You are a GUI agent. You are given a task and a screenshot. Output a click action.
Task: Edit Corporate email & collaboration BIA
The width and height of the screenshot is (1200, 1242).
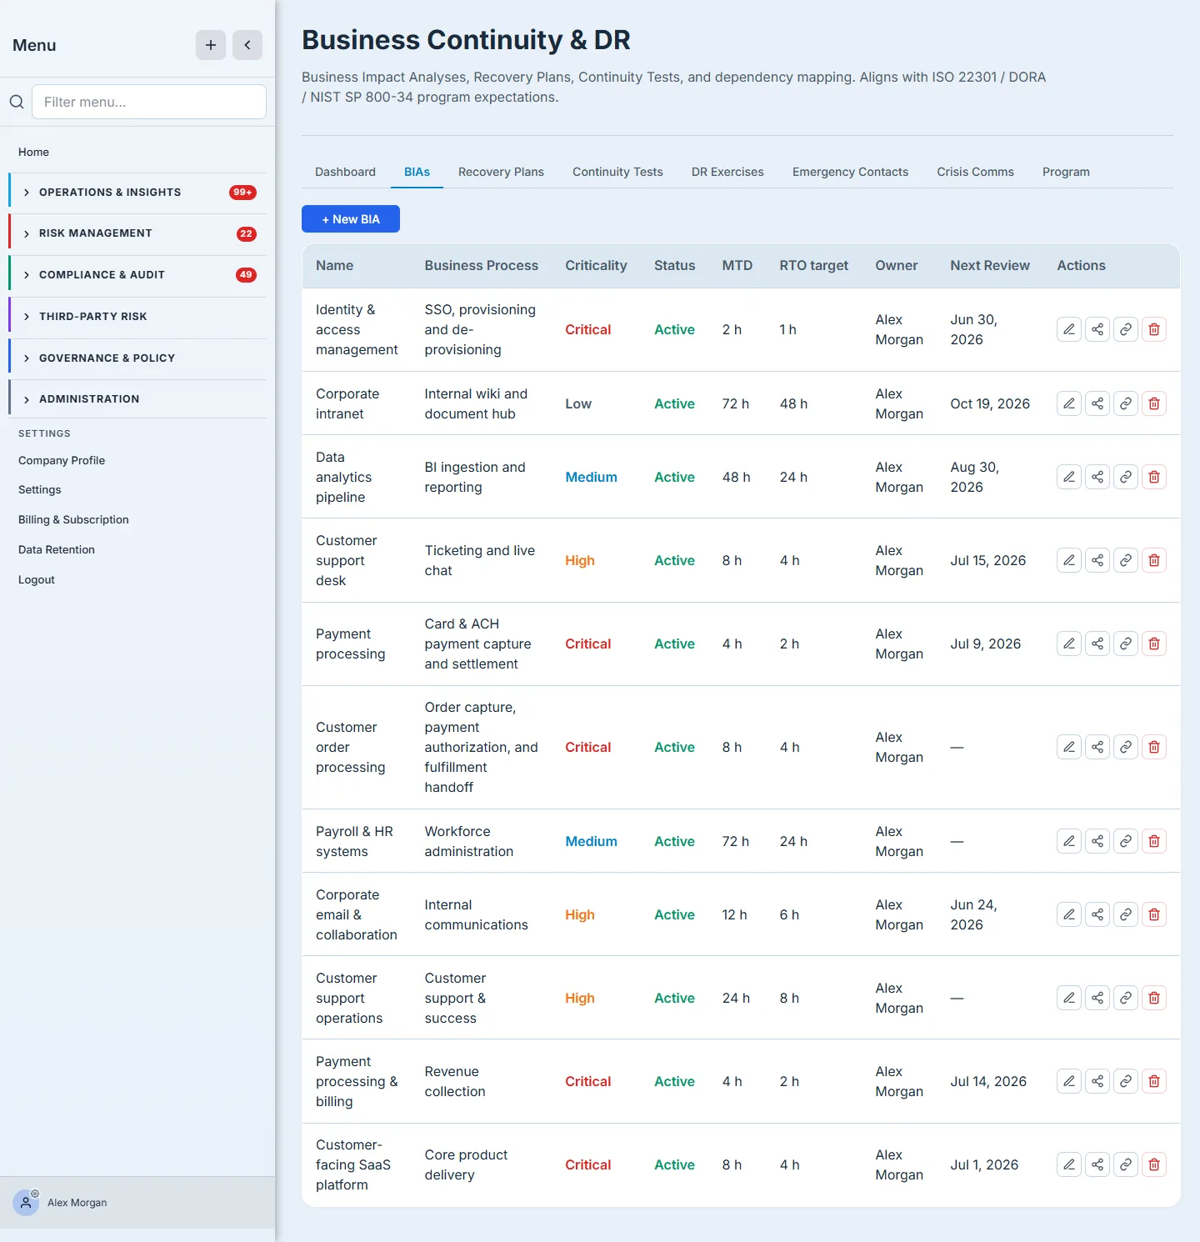point(1069,914)
